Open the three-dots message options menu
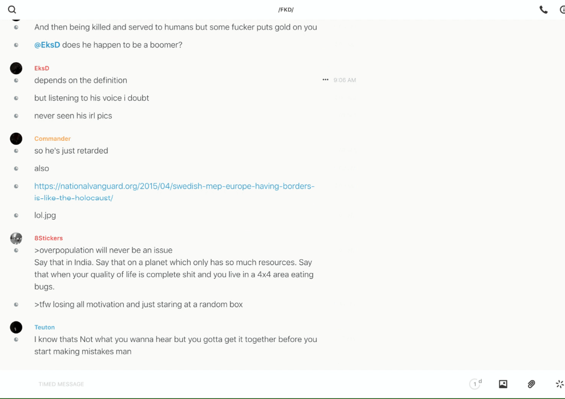Viewport: 565px width, 399px height. 325,80
